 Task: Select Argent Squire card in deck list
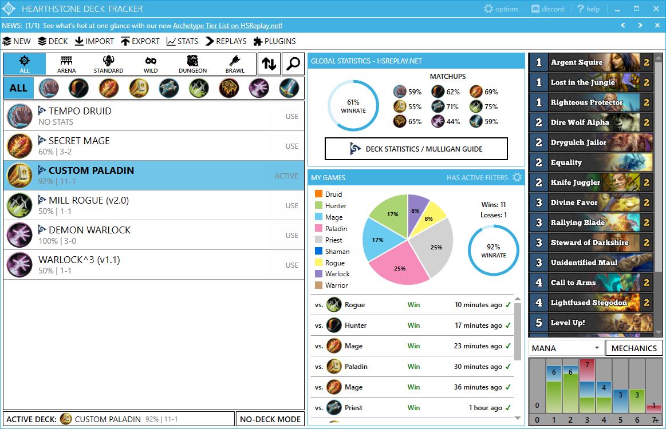591,62
